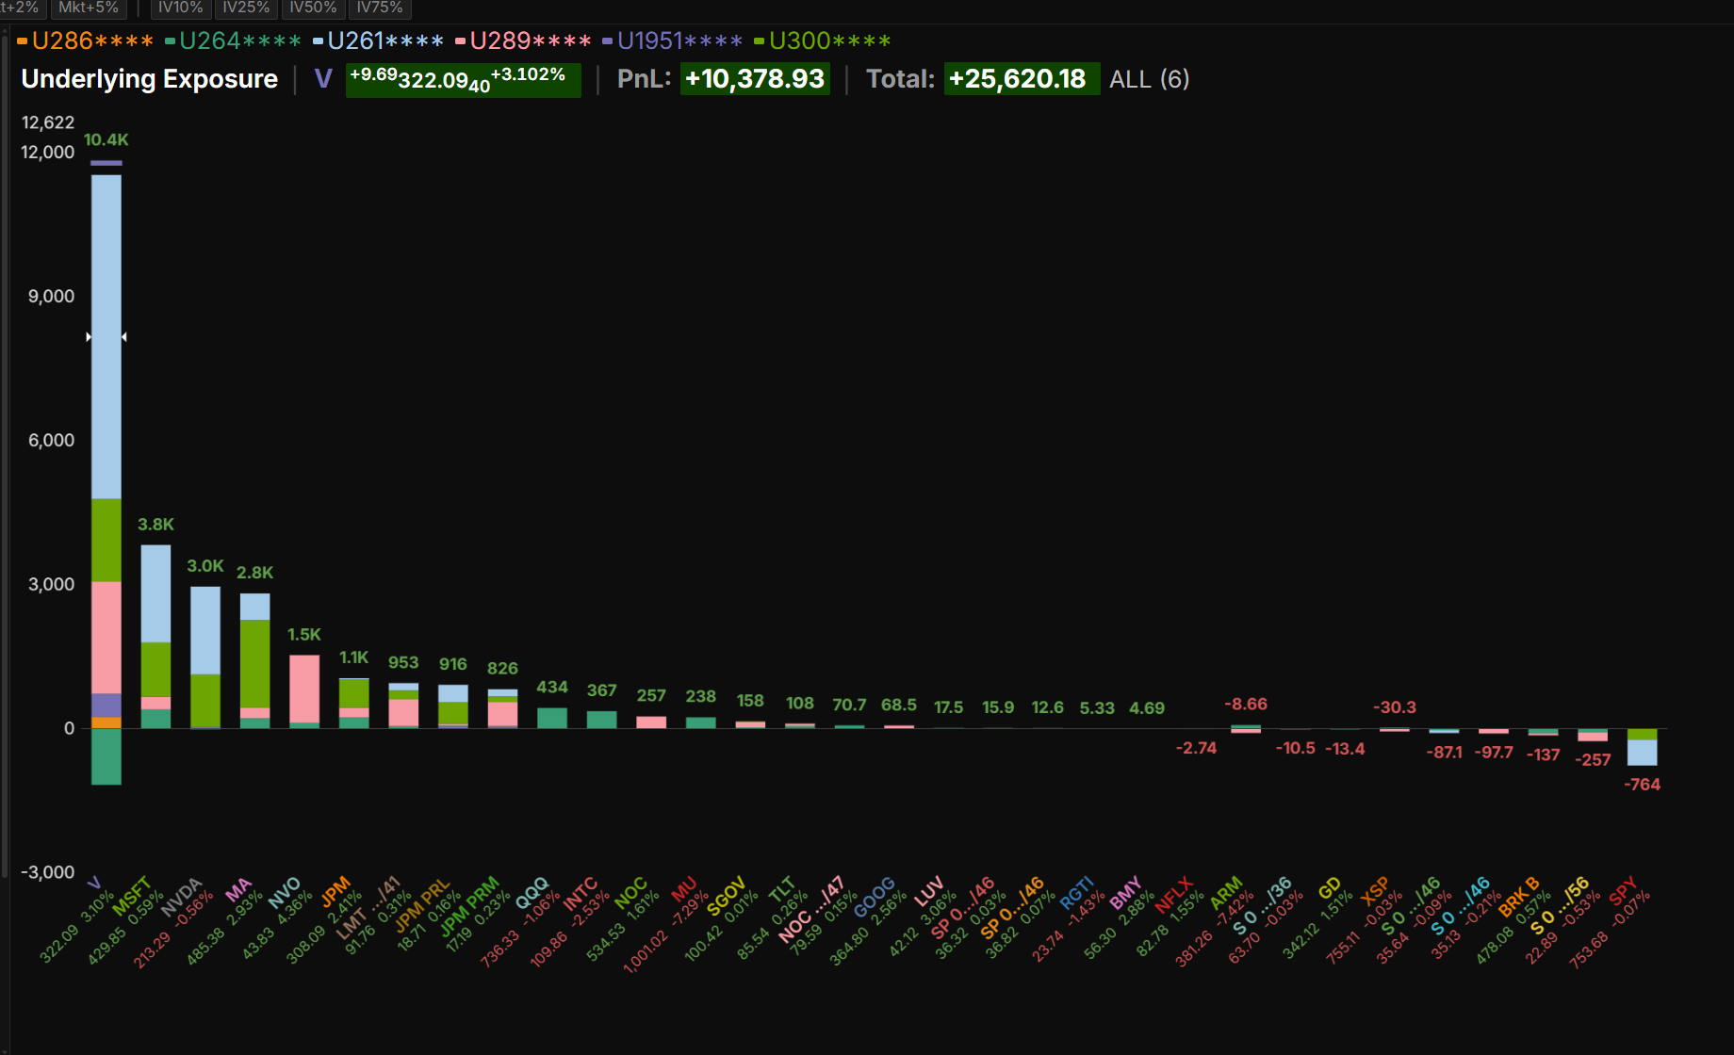
Task: Click the SPY ticker axis label
Action: 1622,891
